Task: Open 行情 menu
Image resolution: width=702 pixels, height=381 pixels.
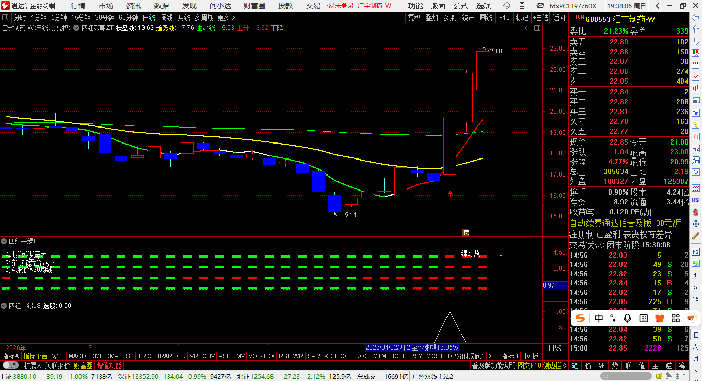Action: (78, 6)
